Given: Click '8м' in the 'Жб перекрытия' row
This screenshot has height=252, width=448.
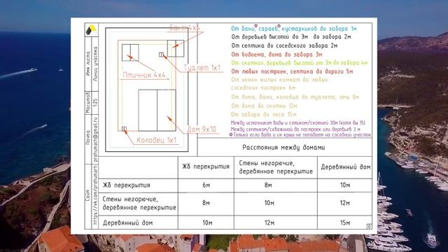Looking at the screenshot, I should [268, 185].
